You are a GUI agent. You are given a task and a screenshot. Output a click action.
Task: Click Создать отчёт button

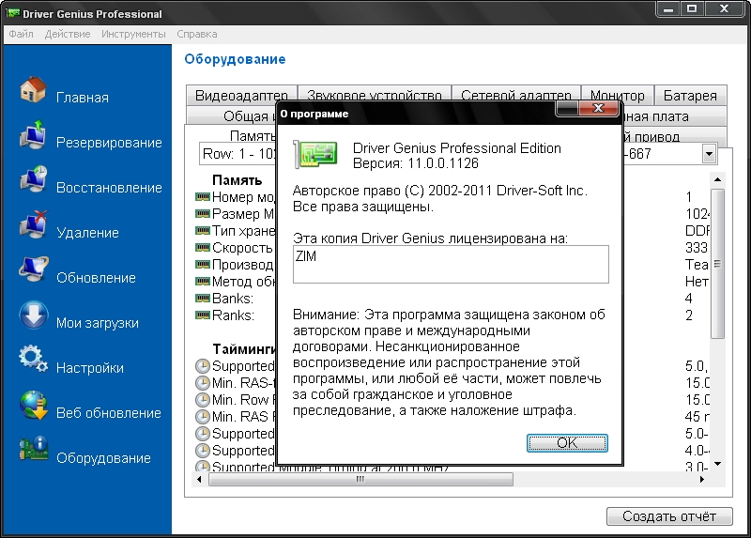click(x=669, y=516)
